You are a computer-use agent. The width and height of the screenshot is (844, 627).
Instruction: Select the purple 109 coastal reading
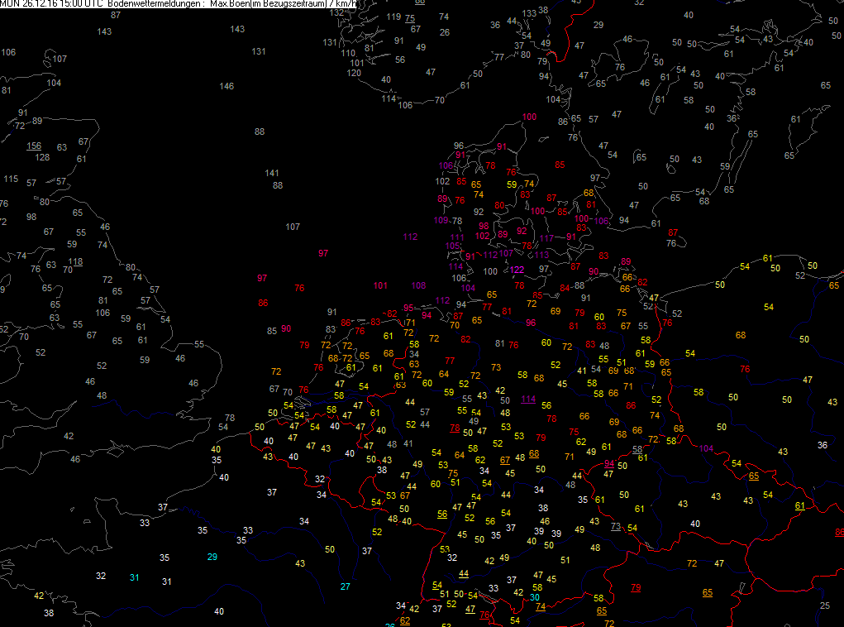click(x=441, y=220)
